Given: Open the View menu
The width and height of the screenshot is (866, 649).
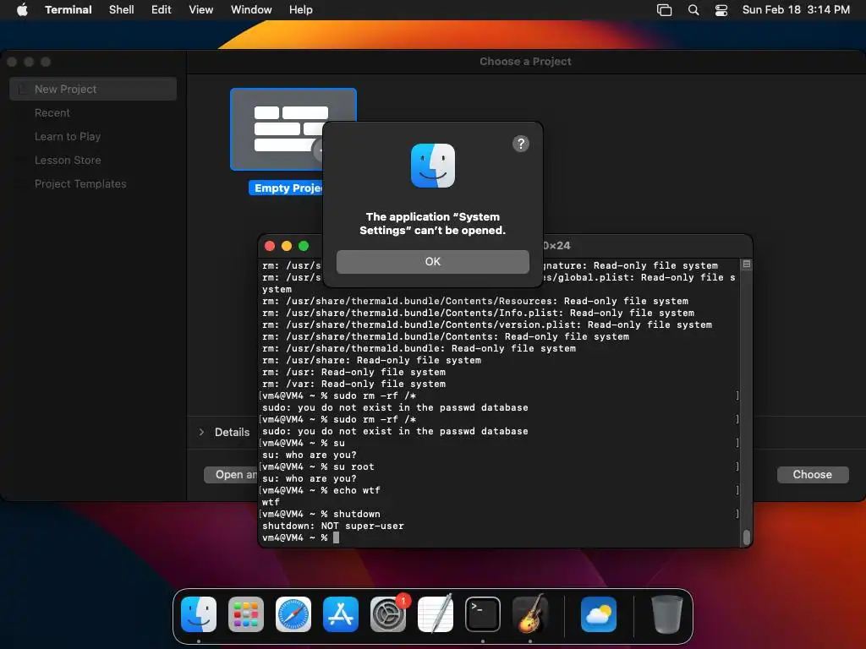Looking at the screenshot, I should click(x=200, y=10).
